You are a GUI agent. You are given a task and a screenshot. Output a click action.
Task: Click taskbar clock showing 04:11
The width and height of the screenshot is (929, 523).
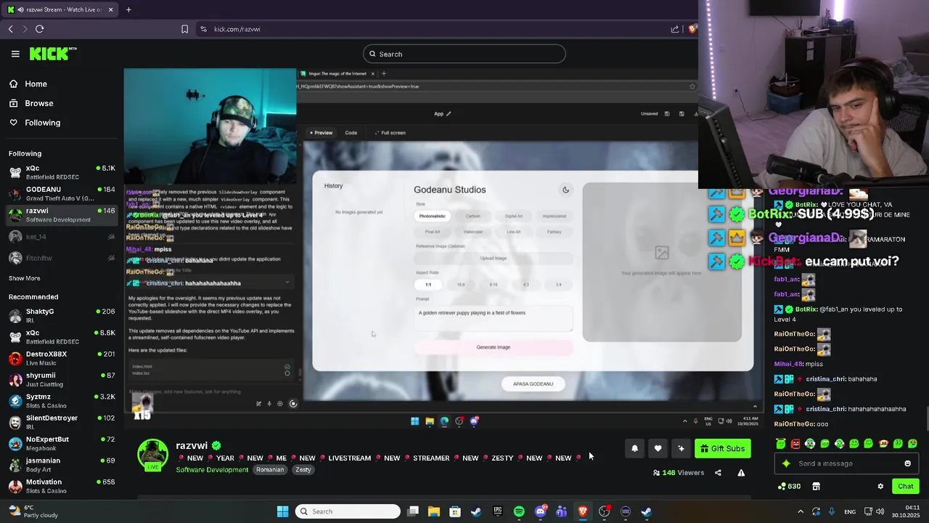(907, 511)
